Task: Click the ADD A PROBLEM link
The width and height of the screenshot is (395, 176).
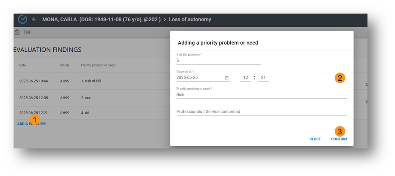Action: click(31, 124)
